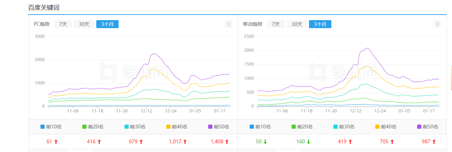The height and width of the screenshot is (152, 452).
Task: Switch mobile trend to 7天
Action: point(276,24)
